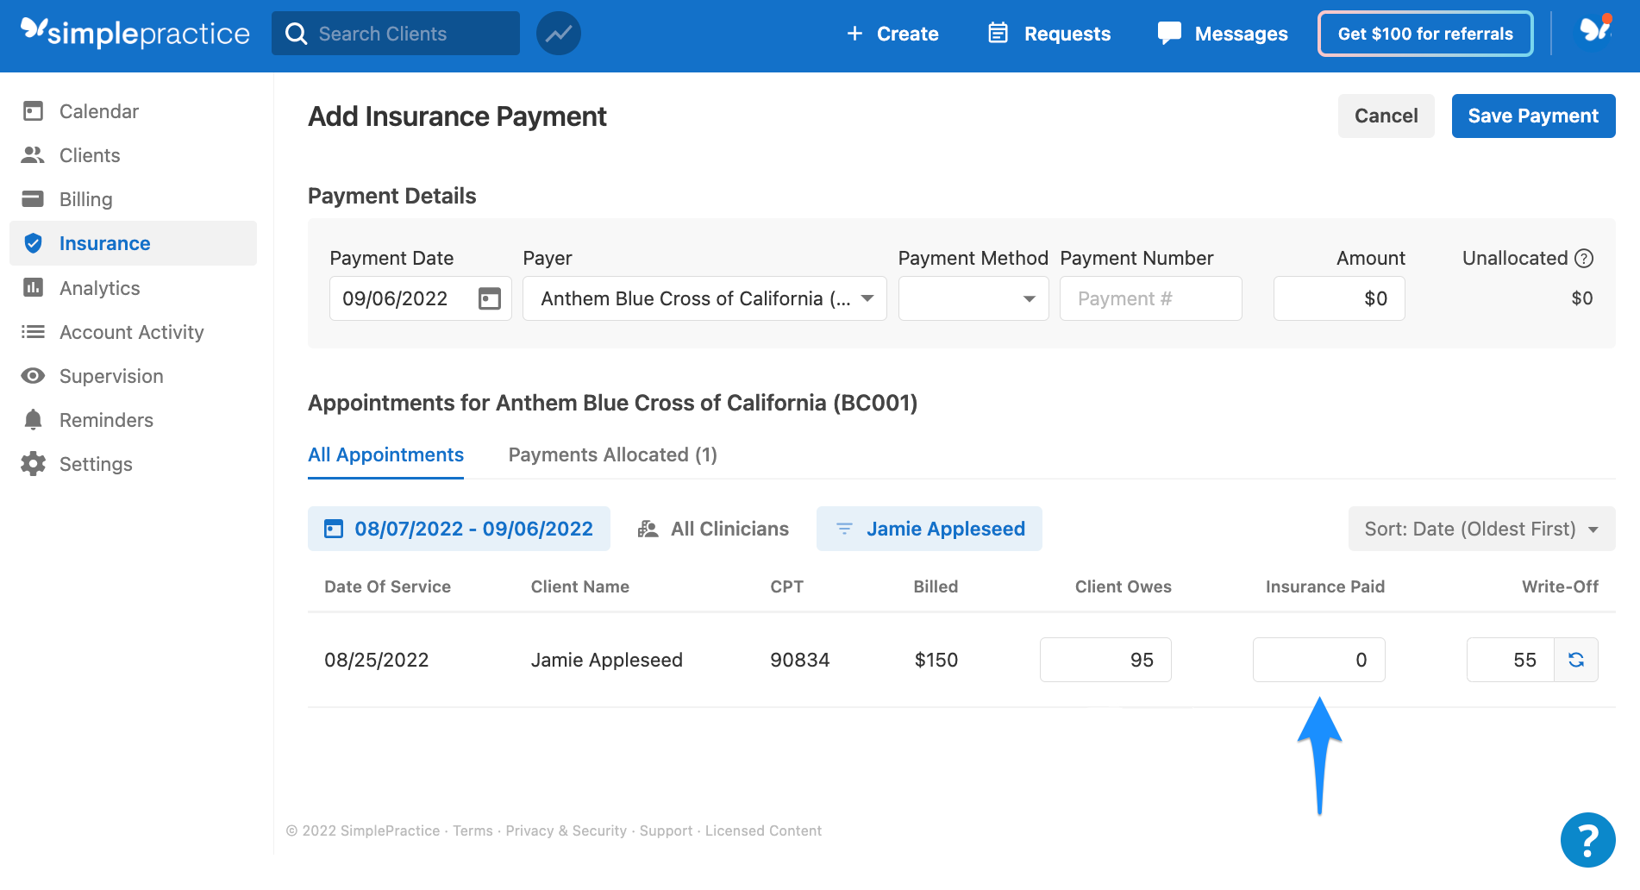Image resolution: width=1640 pixels, height=890 pixels.
Task: Click the Client Owes field showing 95
Action: point(1105,660)
